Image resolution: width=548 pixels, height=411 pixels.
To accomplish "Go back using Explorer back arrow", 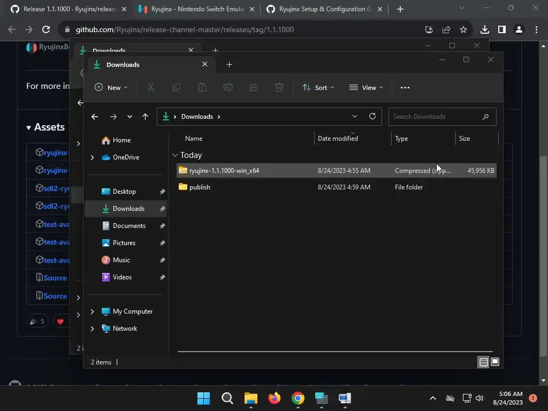I will click(95, 117).
